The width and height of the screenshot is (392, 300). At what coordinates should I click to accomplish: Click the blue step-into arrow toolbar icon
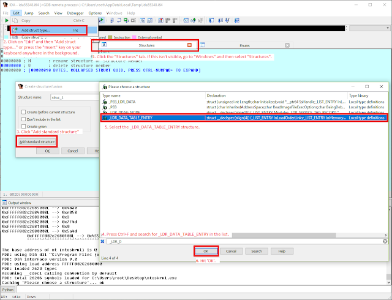tap(111, 20)
